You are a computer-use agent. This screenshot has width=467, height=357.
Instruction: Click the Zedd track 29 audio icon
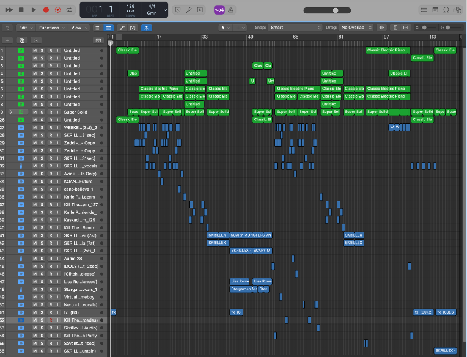click(x=21, y=143)
